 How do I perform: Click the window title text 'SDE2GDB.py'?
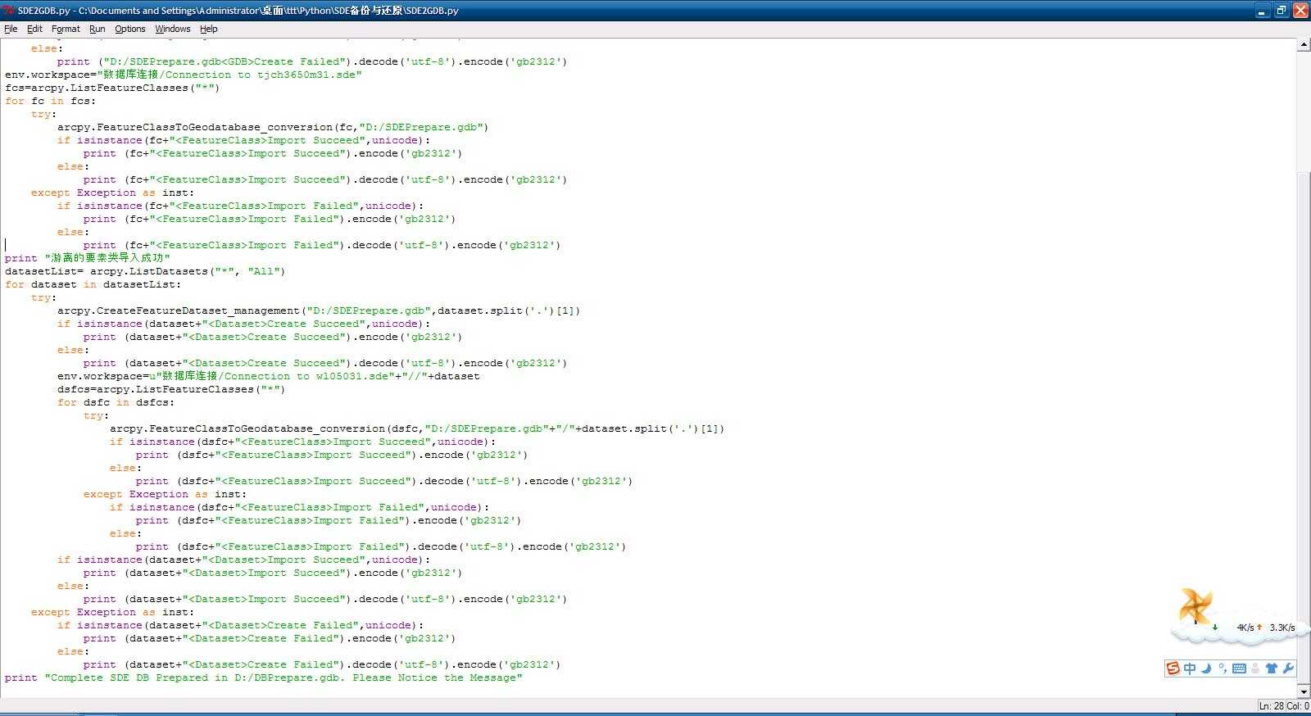coord(43,11)
